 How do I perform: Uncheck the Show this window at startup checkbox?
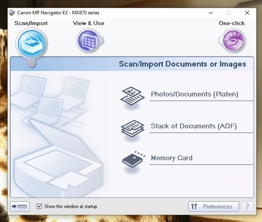[39, 206]
